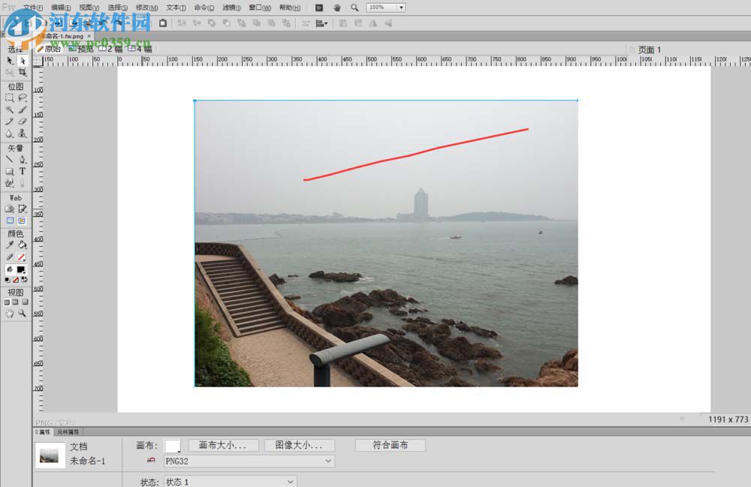Apply no color to stroke or fill

coord(16,280)
